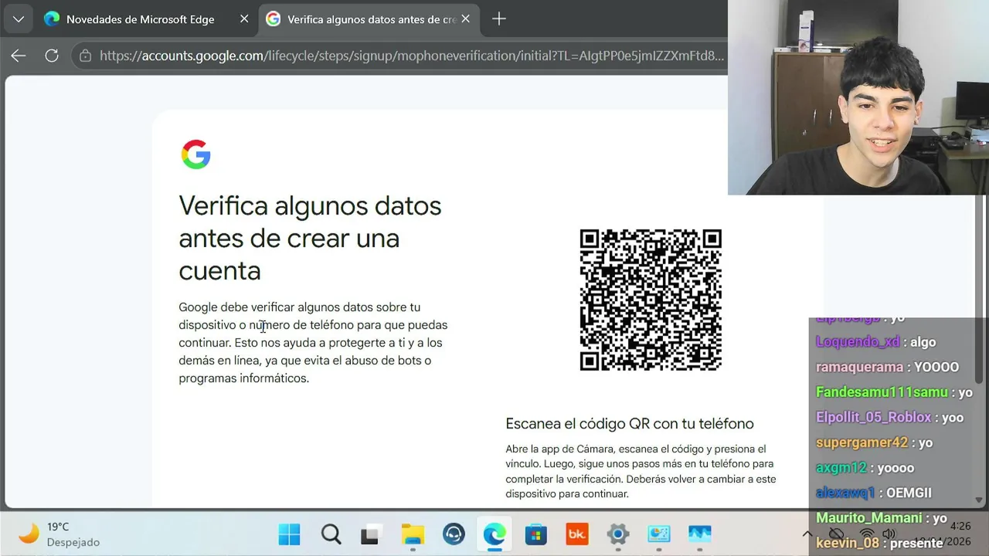Open Microsoft Store from taskbar
Screen dimensions: 989x556
coord(535,534)
